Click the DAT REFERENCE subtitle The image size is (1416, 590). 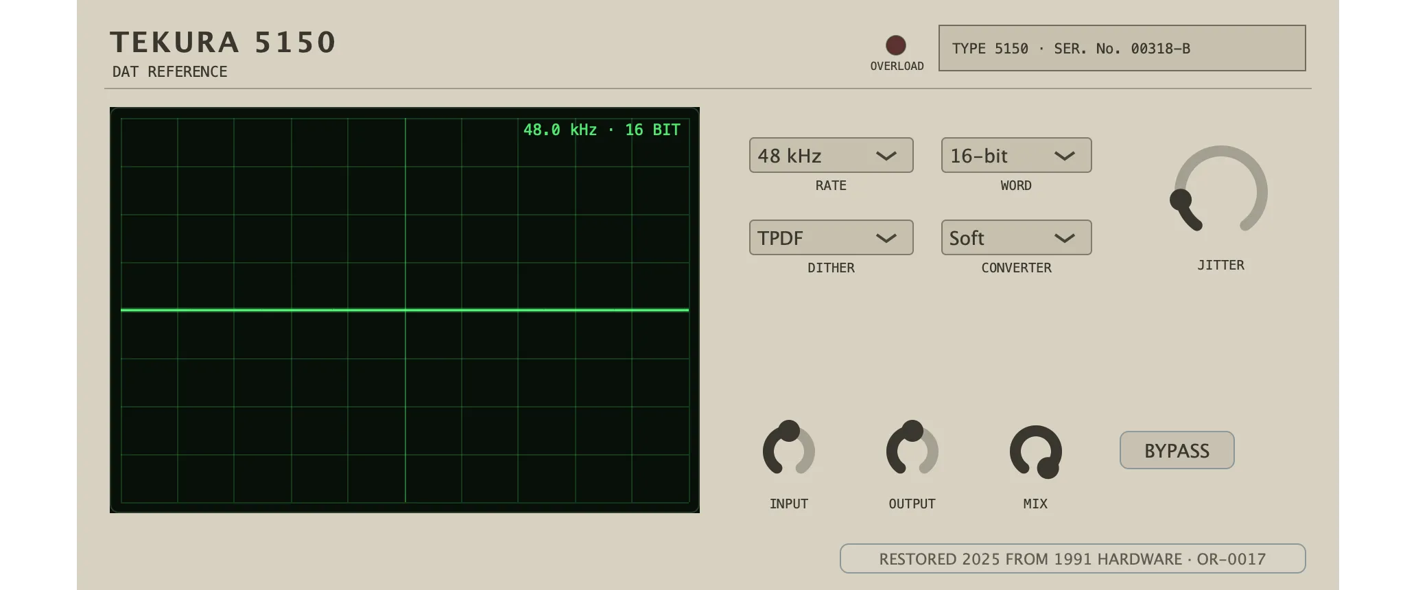tap(169, 71)
